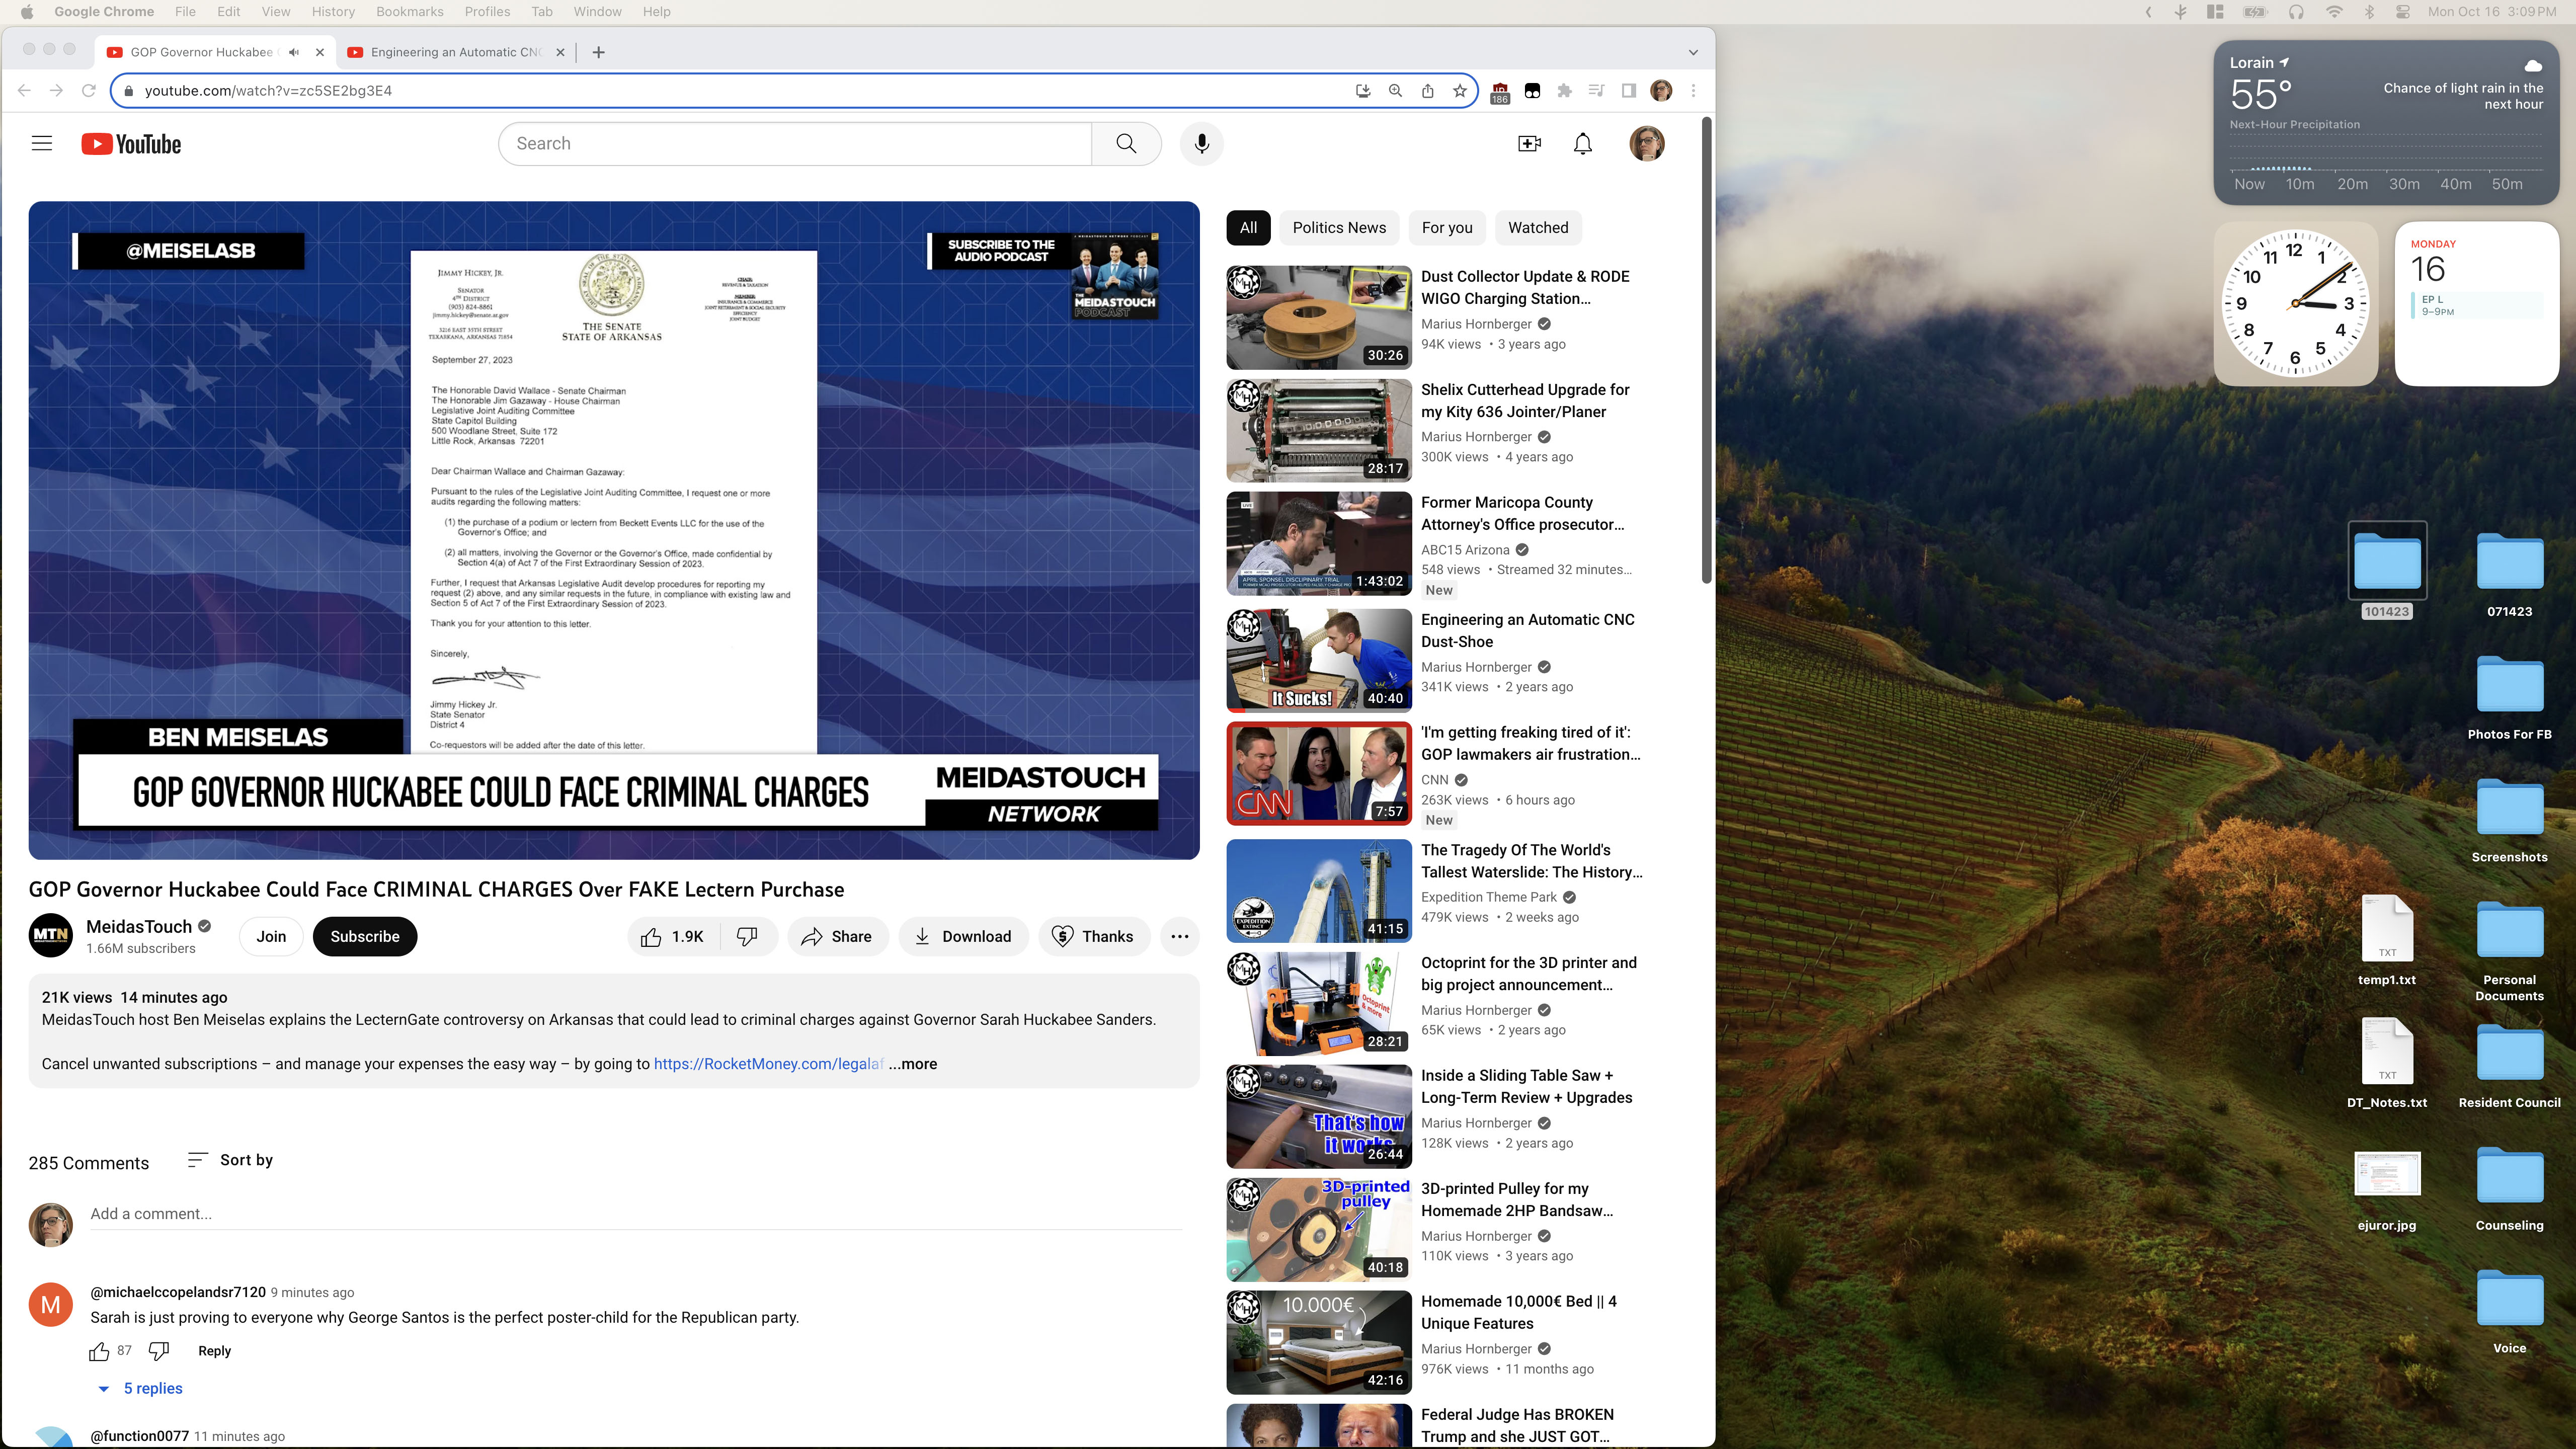
Task: Open Chrome extensions puzzle icon
Action: click(x=1564, y=91)
